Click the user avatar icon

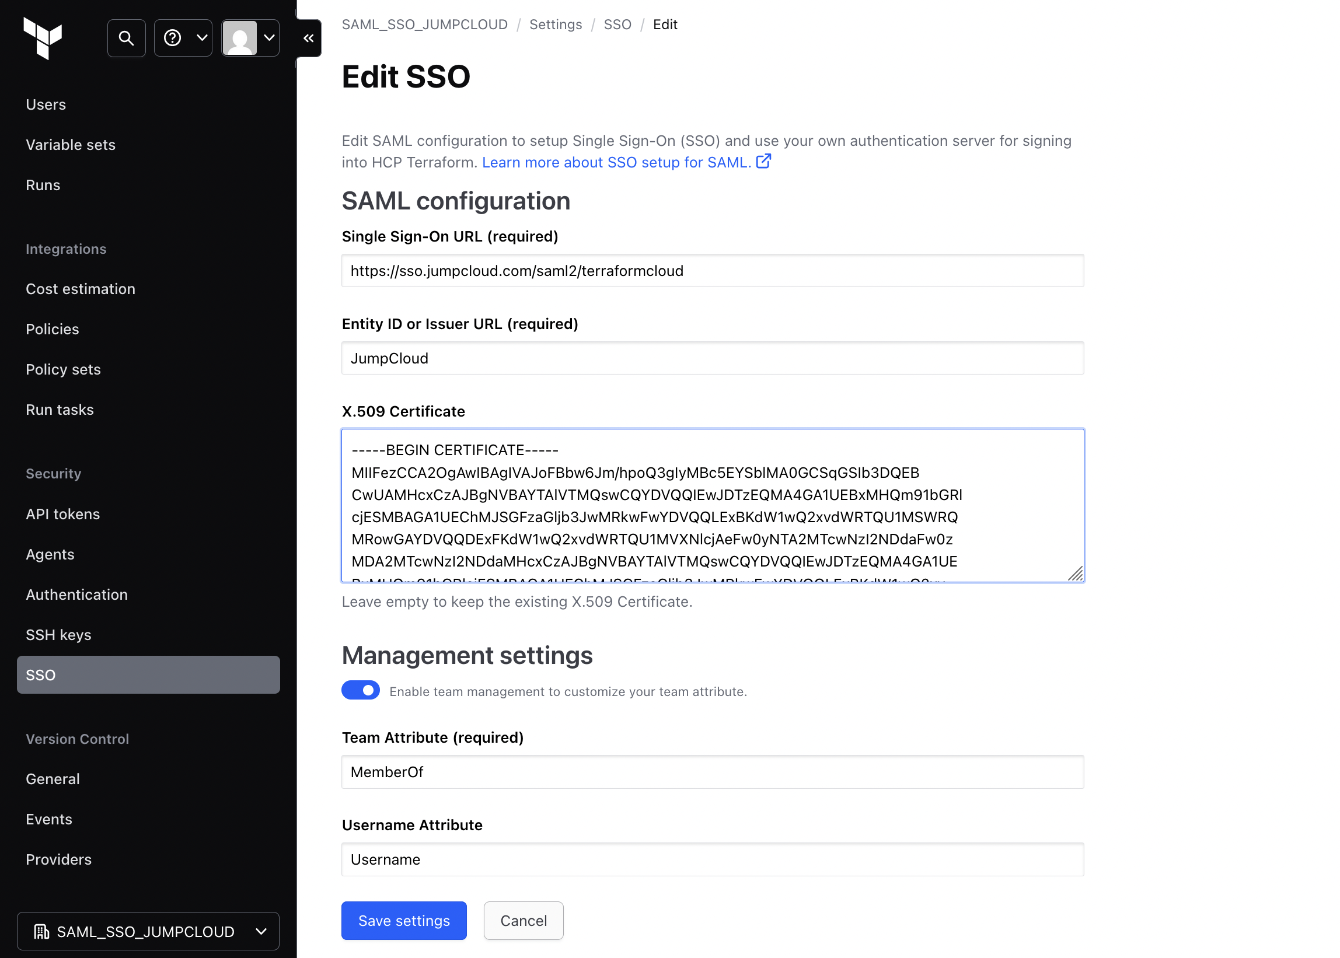(239, 39)
